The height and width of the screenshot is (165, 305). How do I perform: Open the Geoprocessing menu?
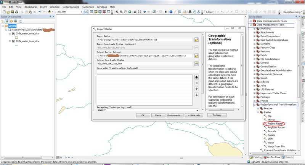tap(71, 7)
